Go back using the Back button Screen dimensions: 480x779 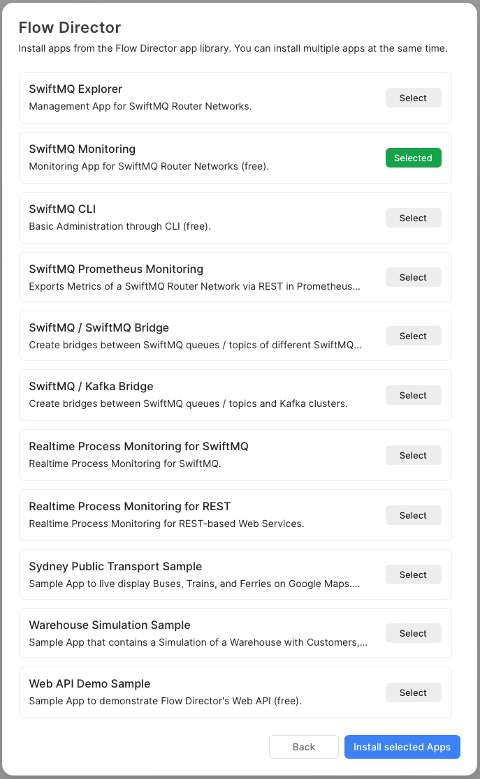pos(304,747)
